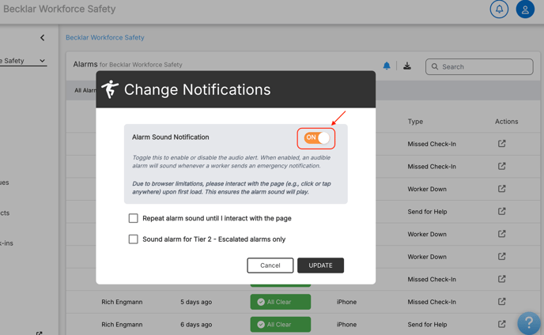This screenshot has width=544, height=335.
Task: Open action for Rich Engmann 5 days ago row
Action: (501, 301)
